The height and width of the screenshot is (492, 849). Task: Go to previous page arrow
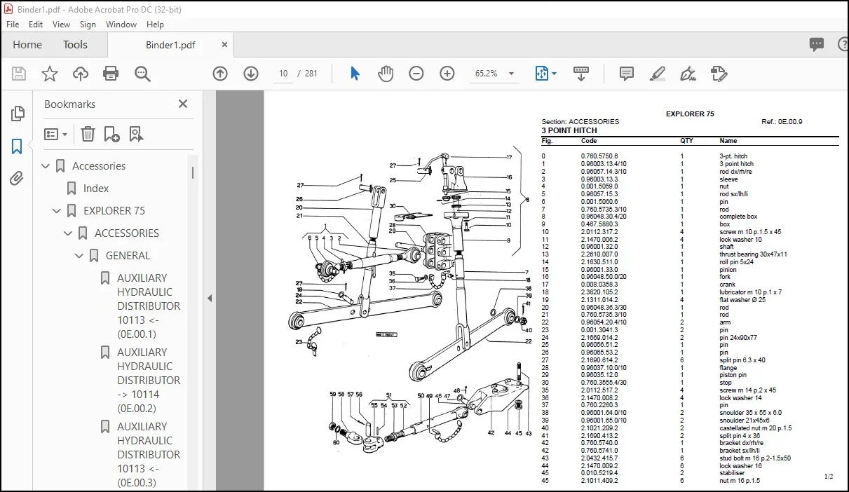tap(220, 74)
